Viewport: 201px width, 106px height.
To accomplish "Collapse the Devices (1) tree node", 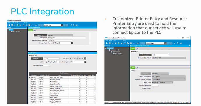I will [110, 52].
